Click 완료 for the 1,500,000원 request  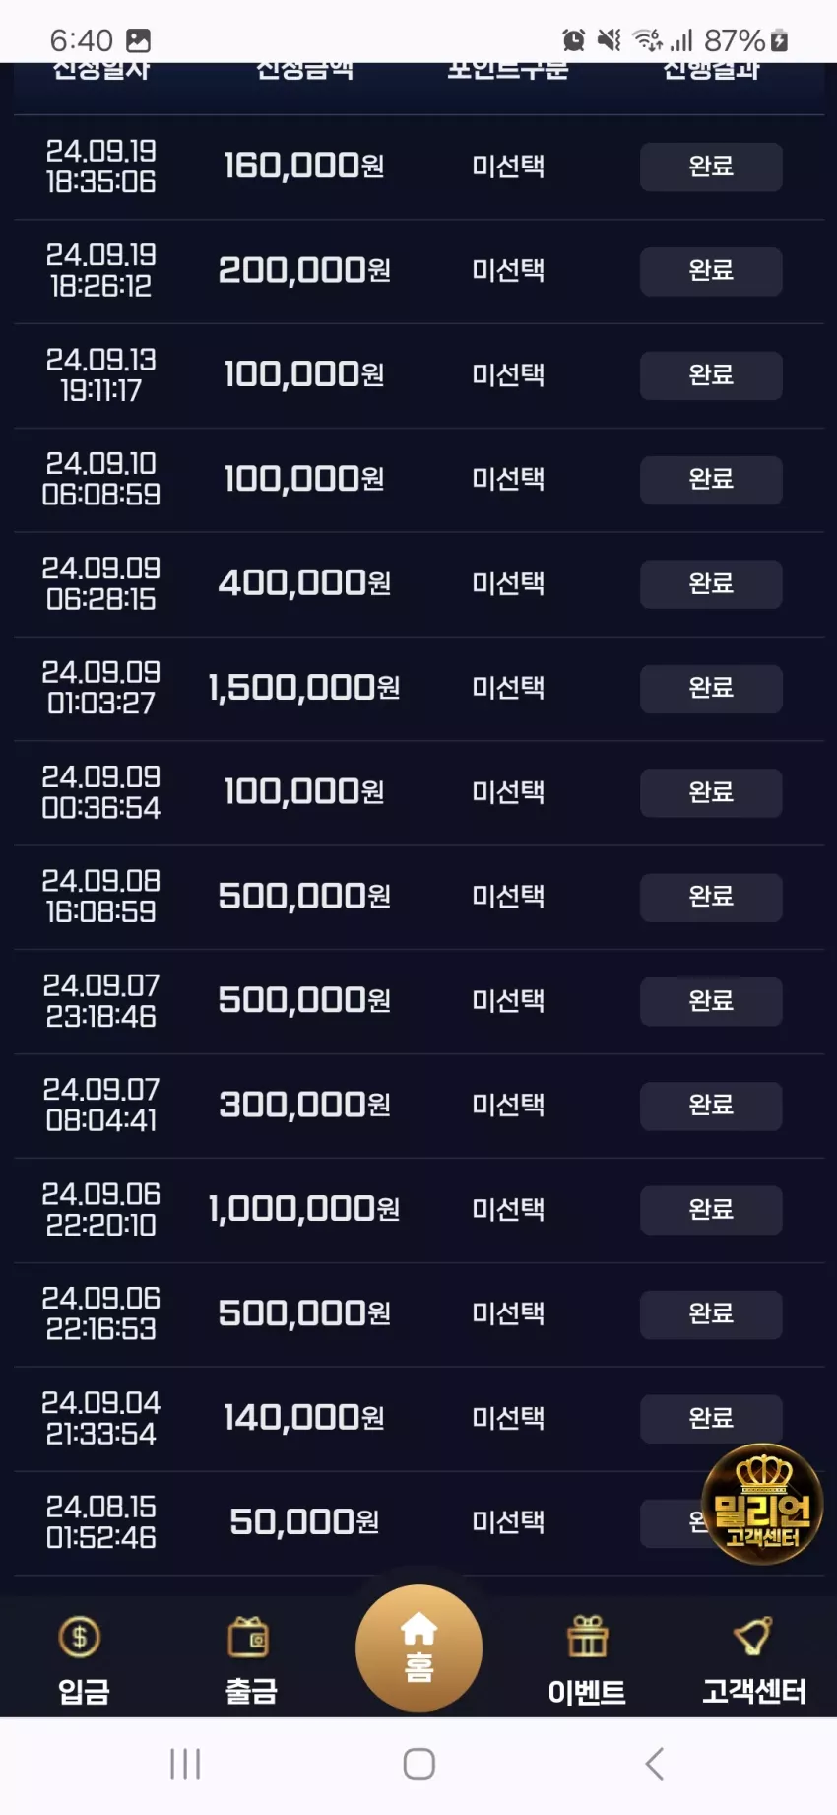tap(711, 688)
